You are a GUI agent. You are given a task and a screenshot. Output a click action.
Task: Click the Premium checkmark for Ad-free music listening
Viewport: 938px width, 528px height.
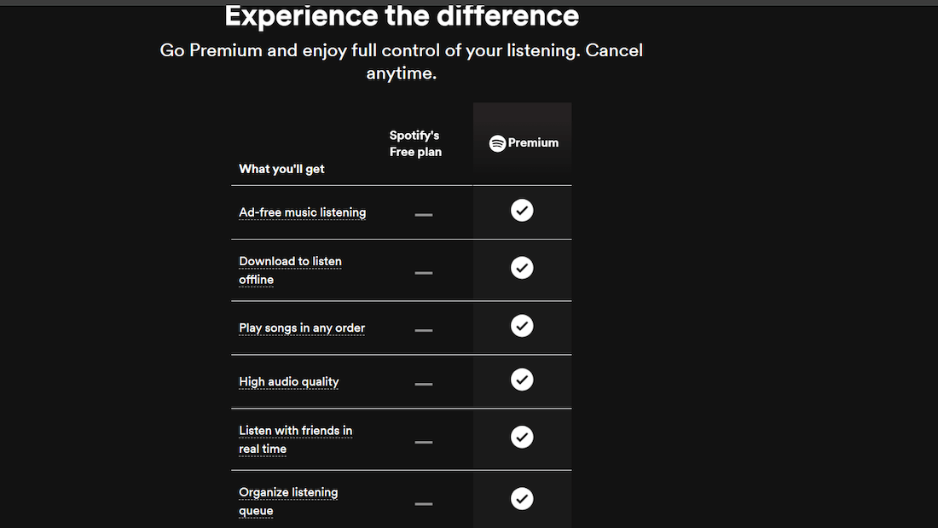coord(522,210)
